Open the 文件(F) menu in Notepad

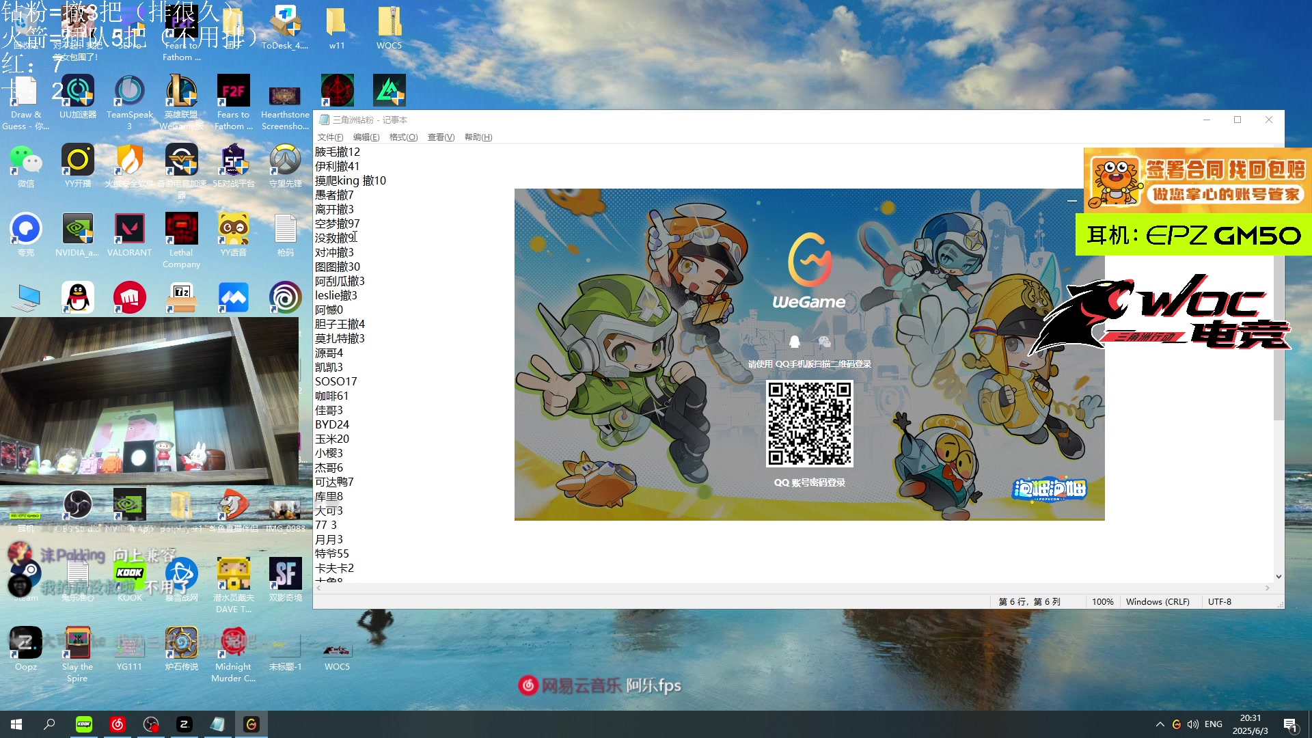point(330,137)
